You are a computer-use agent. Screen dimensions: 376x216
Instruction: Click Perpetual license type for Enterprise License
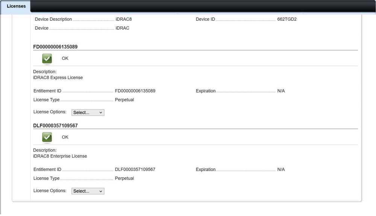pos(124,178)
